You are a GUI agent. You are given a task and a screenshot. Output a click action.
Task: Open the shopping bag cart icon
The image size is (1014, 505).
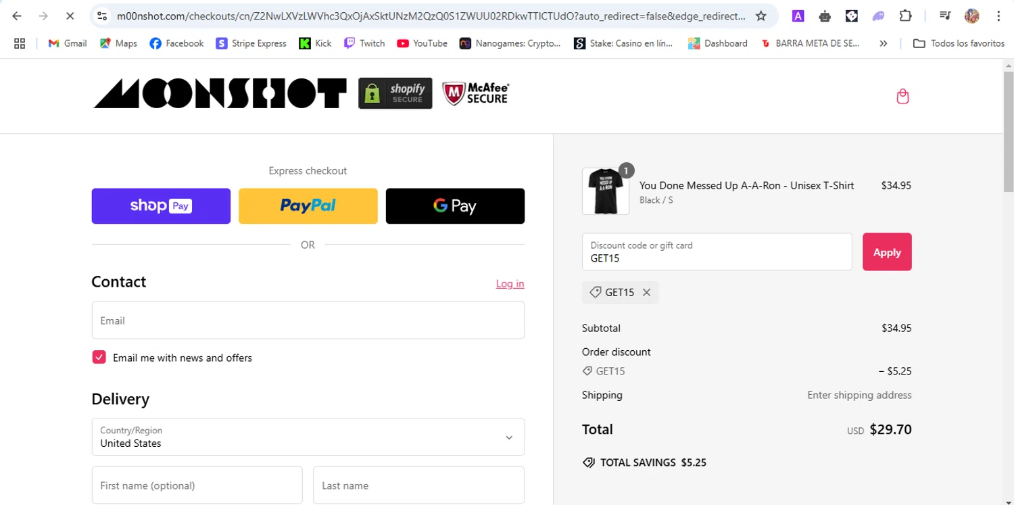(x=902, y=96)
